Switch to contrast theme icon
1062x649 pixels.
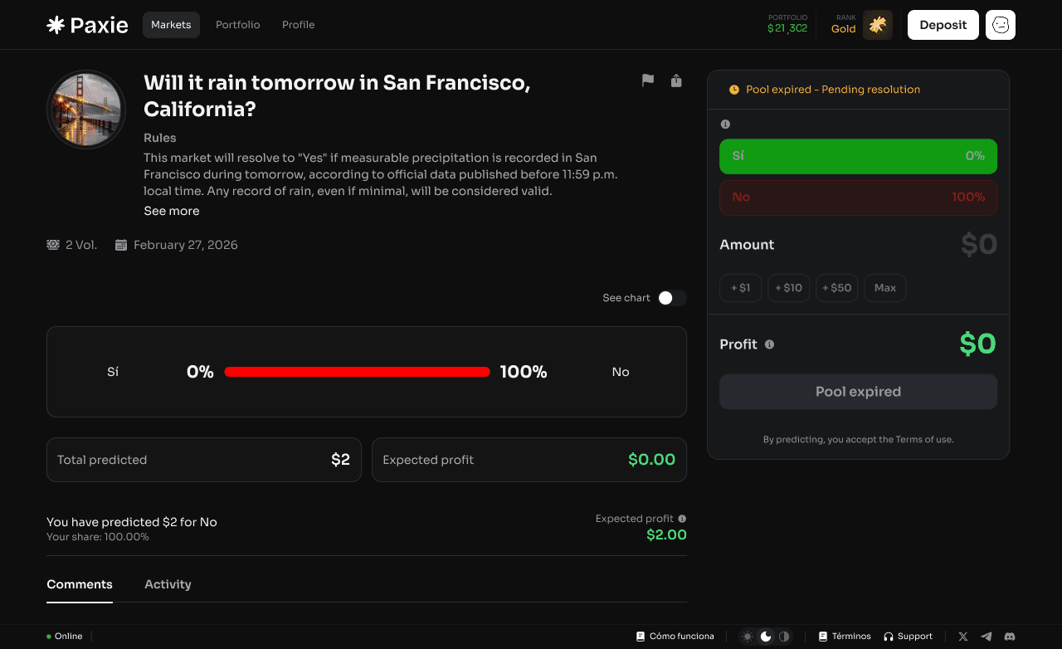point(784,637)
